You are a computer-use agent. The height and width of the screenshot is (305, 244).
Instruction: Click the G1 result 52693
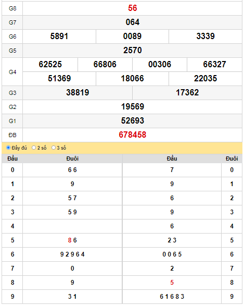point(132,121)
